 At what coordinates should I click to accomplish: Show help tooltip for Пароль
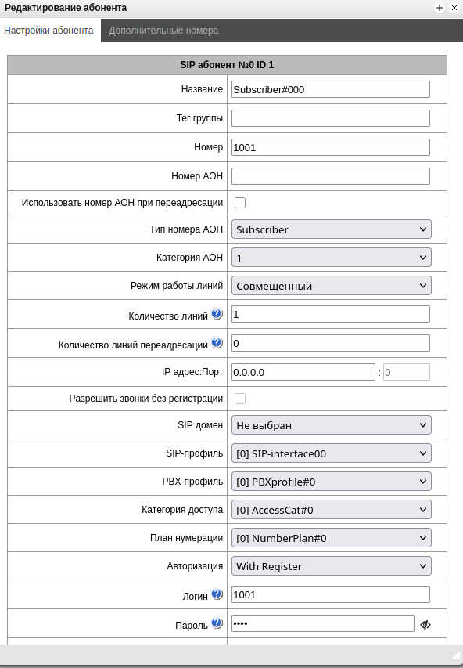(217, 623)
